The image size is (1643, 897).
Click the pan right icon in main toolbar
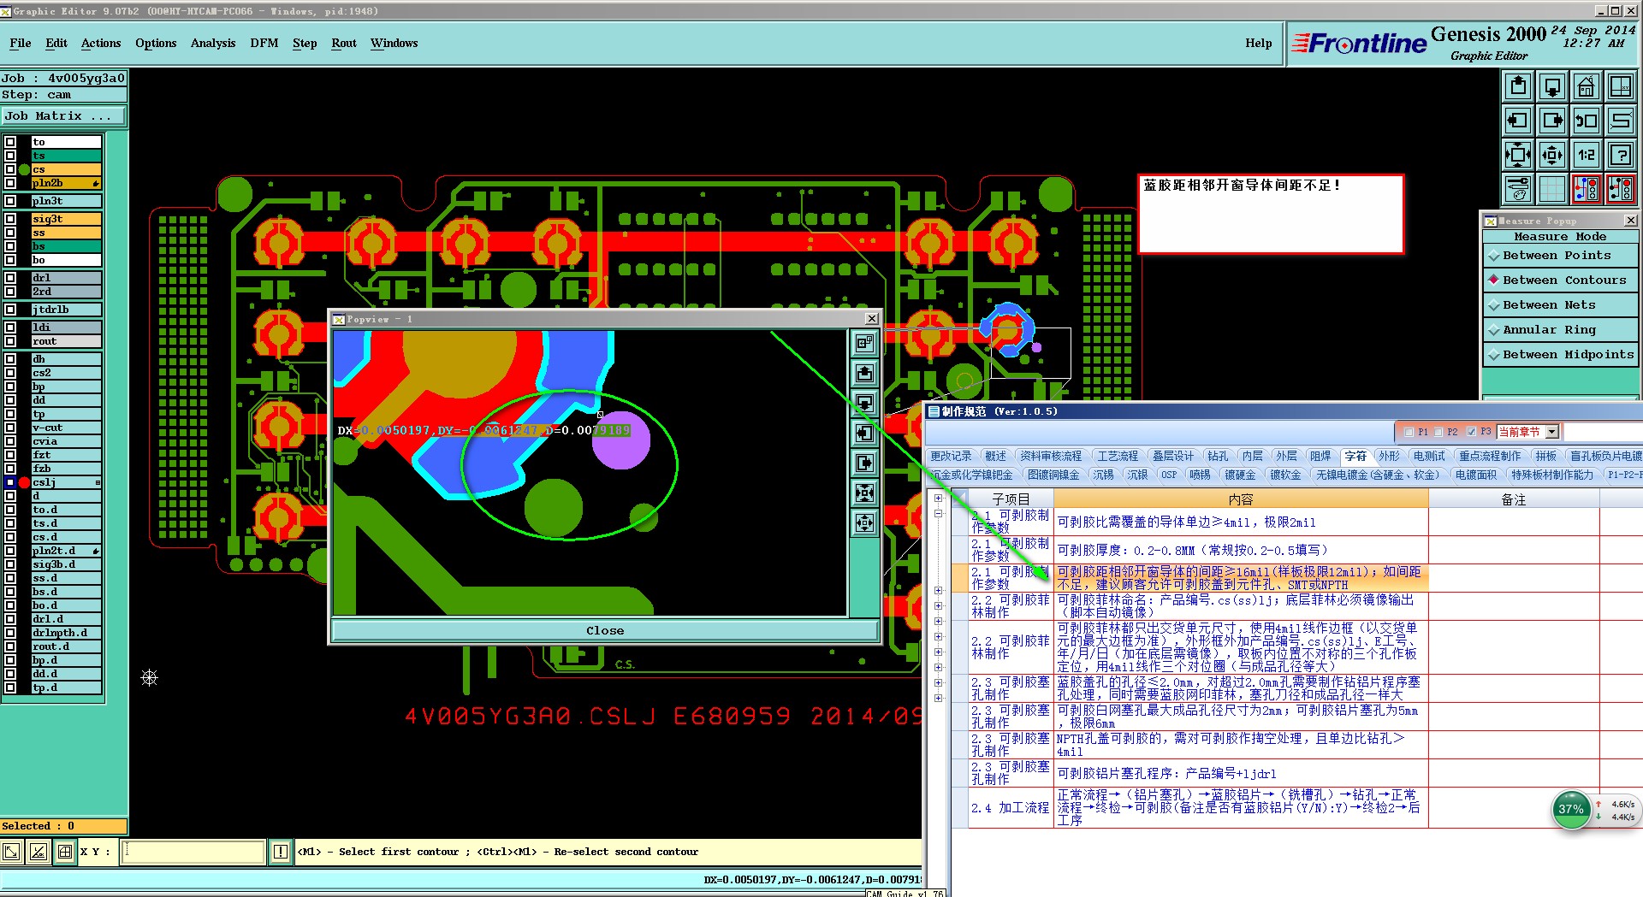pyautogui.click(x=1552, y=121)
